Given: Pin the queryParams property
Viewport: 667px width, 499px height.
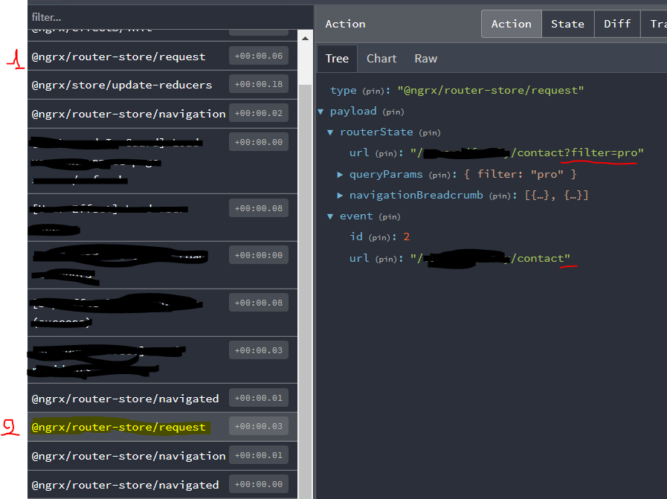Looking at the screenshot, I should click(439, 175).
